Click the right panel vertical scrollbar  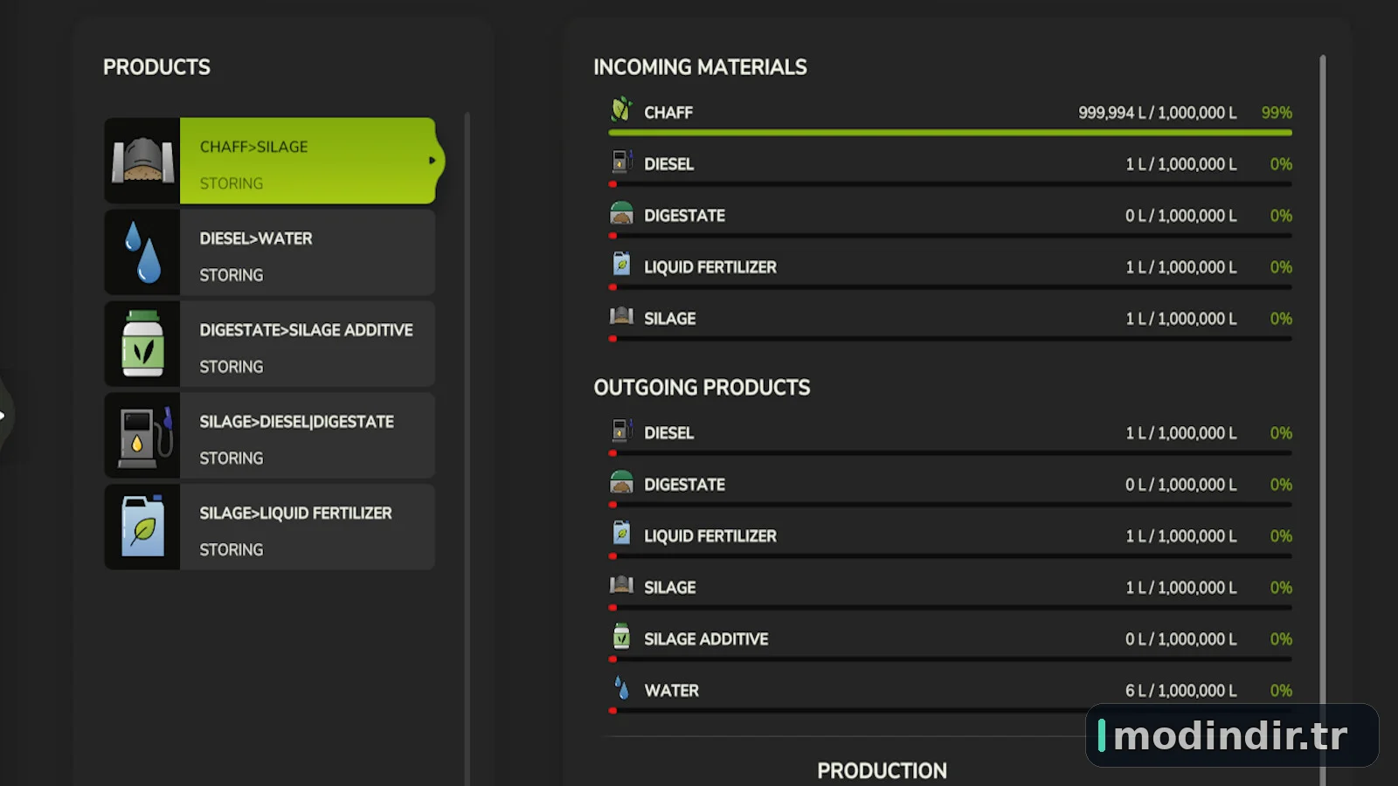[1323, 419]
